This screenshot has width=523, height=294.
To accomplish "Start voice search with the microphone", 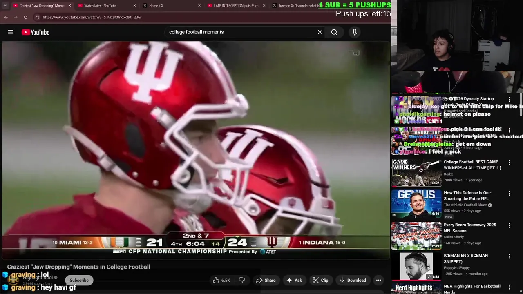I will [355, 32].
